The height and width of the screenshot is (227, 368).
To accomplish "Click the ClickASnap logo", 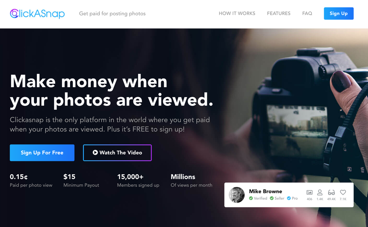I will [37, 13].
